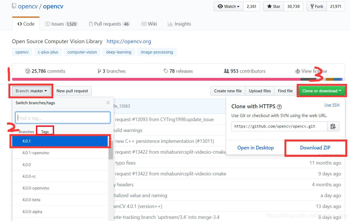
Task: Open the Branch: master dropdown
Action: pyautogui.click(x=31, y=91)
